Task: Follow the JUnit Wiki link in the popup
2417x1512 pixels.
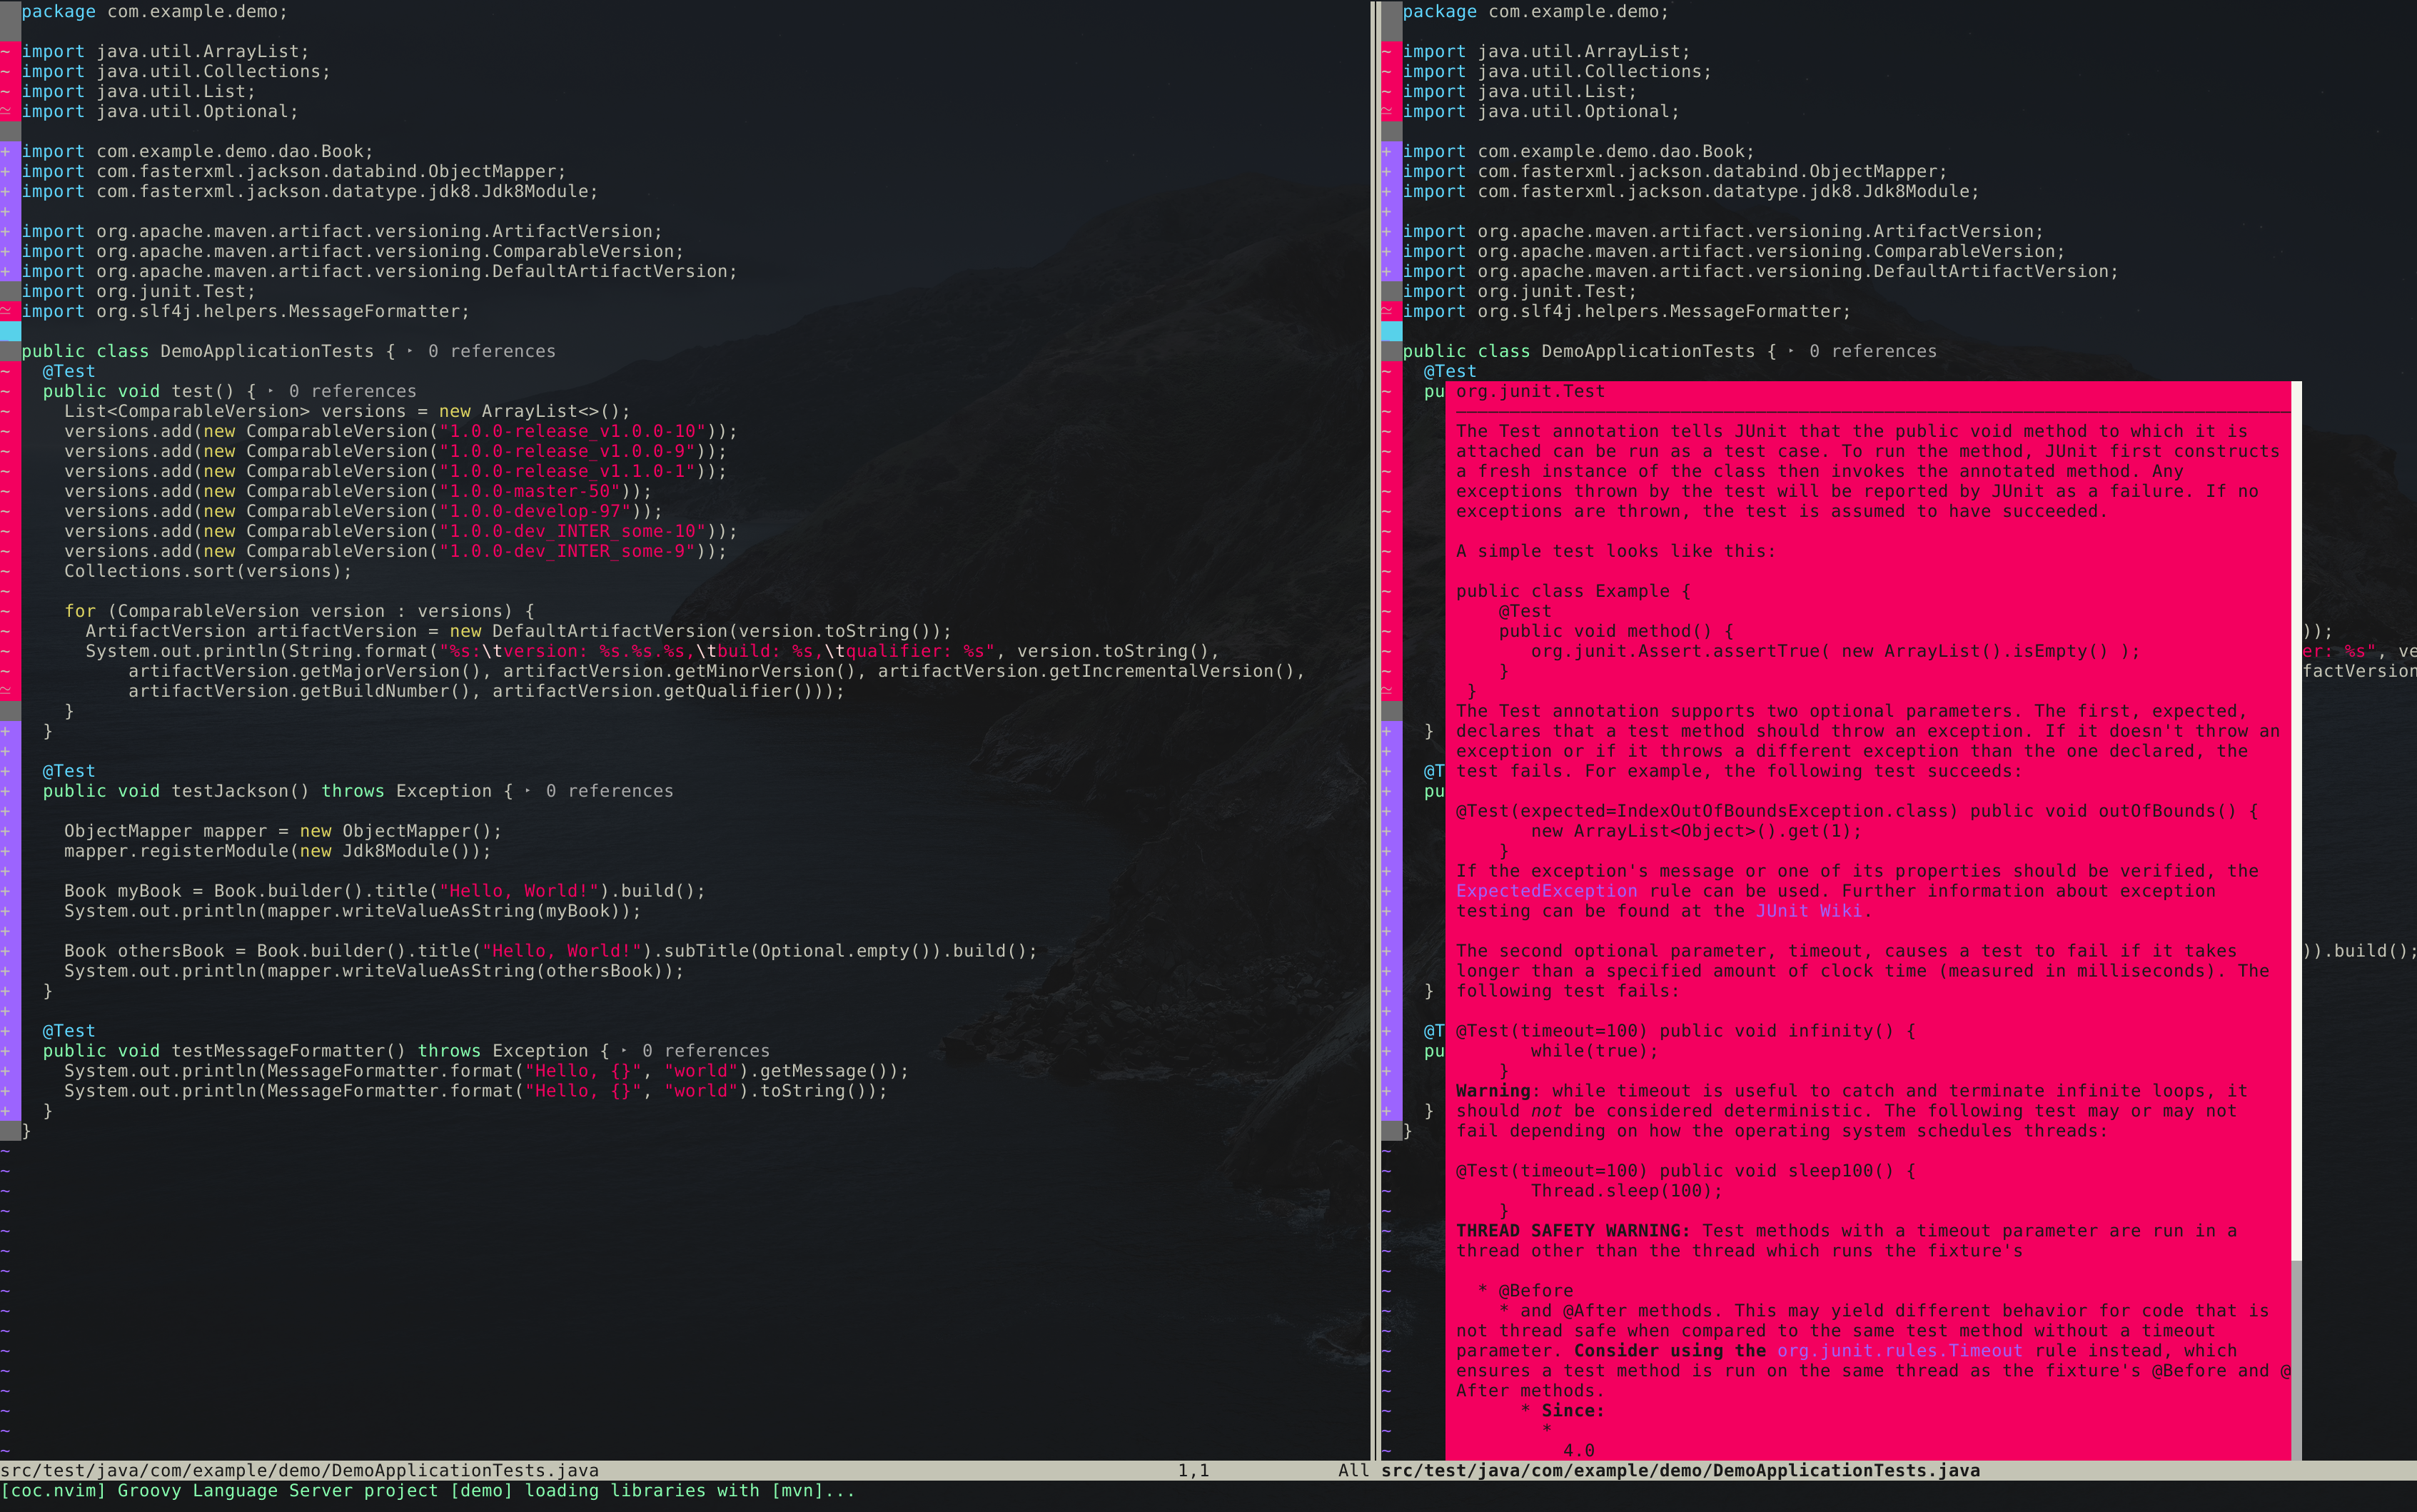Action: pyautogui.click(x=1808, y=911)
